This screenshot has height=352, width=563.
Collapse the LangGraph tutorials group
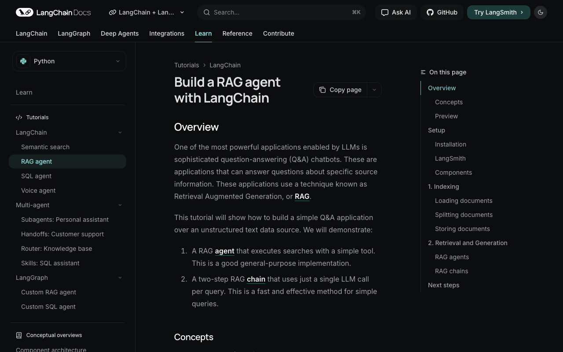(120, 278)
